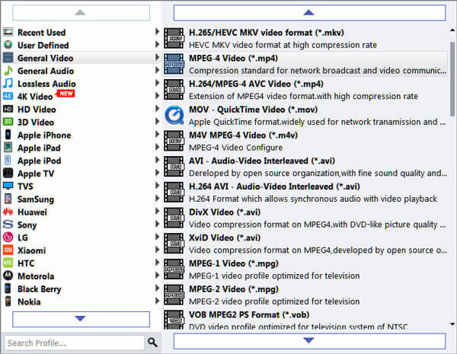457x354 pixels.
Task: Click the format list up arrow button
Action: 309,12
